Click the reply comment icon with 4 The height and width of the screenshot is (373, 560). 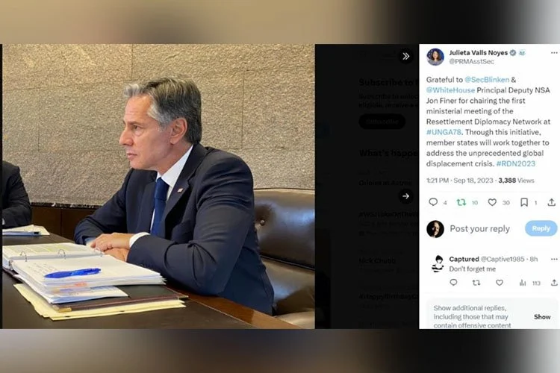tap(433, 202)
